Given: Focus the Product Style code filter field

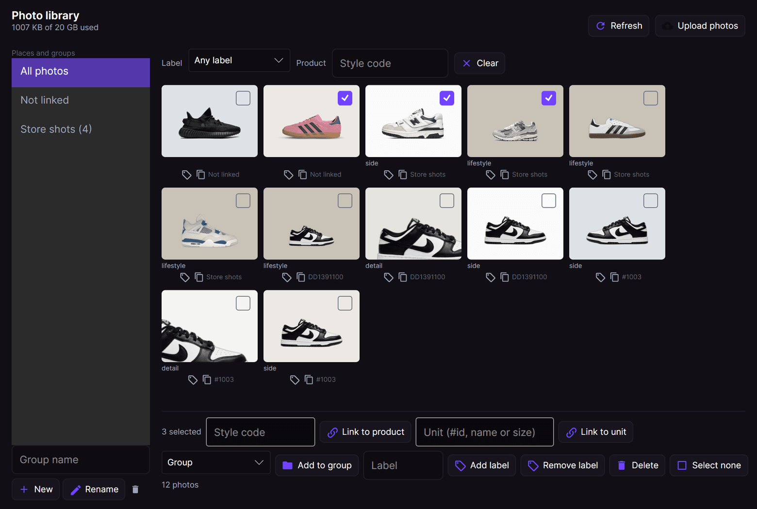Looking at the screenshot, I should [390, 64].
